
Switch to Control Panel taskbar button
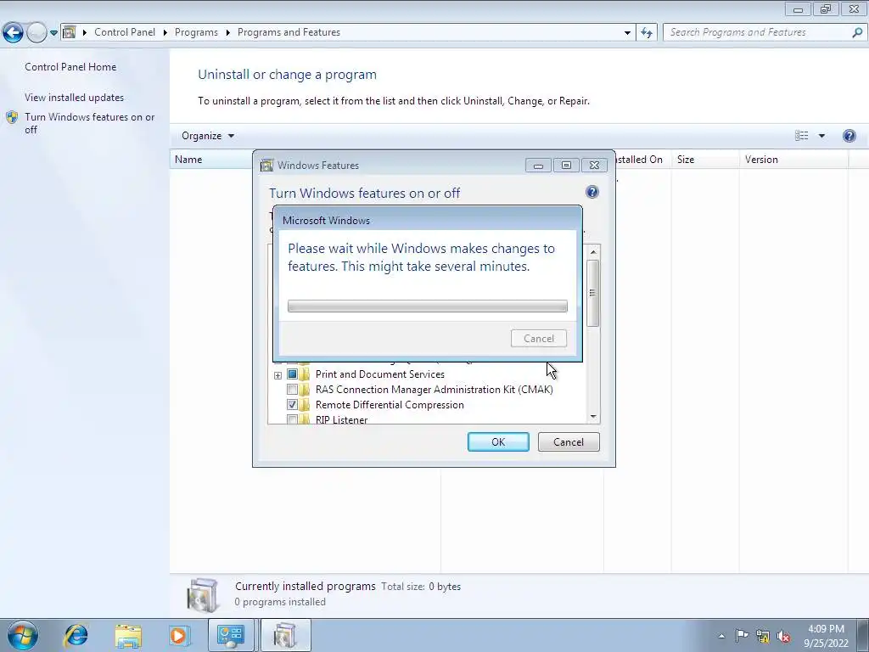click(x=231, y=635)
